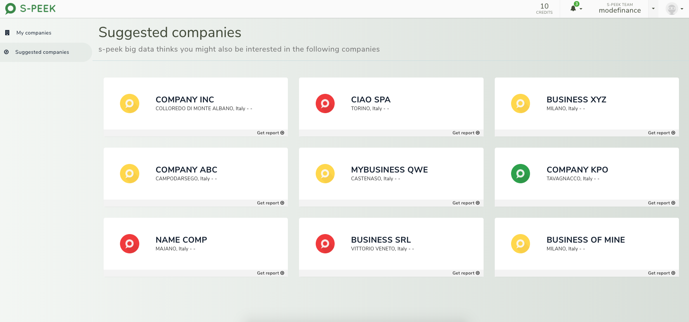Screen dimensions: 689x322
Task: Click the S-PEEK brand name text
Action: (x=38, y=9)
